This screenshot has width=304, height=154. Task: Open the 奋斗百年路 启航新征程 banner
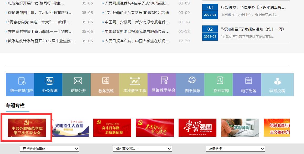tap(112, 128)
